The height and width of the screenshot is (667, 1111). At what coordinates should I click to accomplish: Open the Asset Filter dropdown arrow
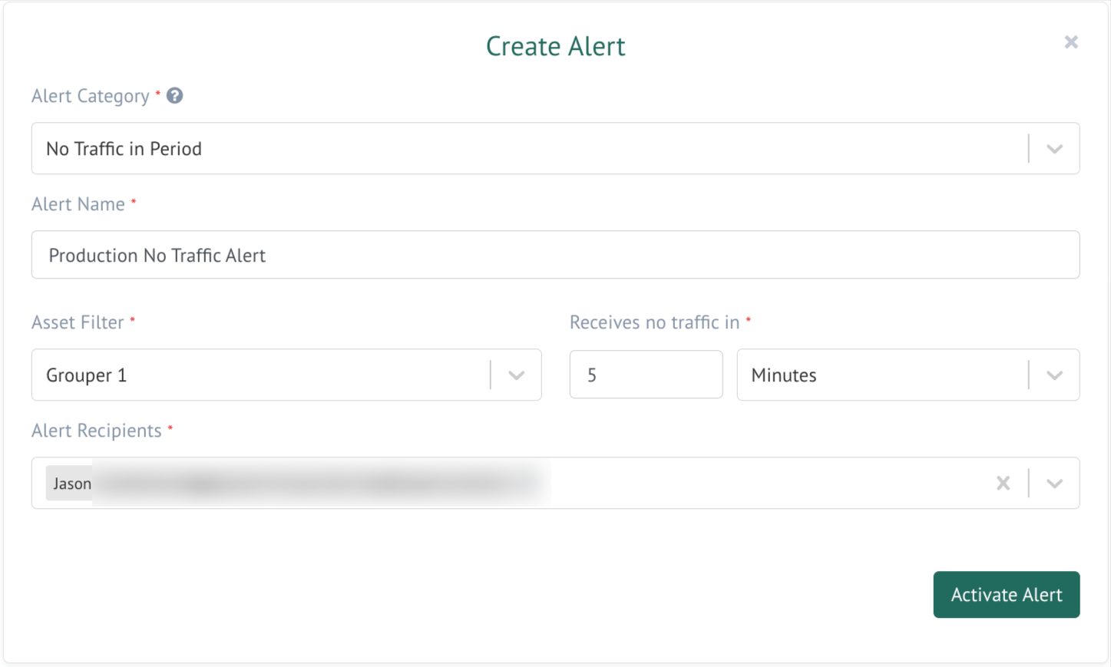tap(516, 375)
